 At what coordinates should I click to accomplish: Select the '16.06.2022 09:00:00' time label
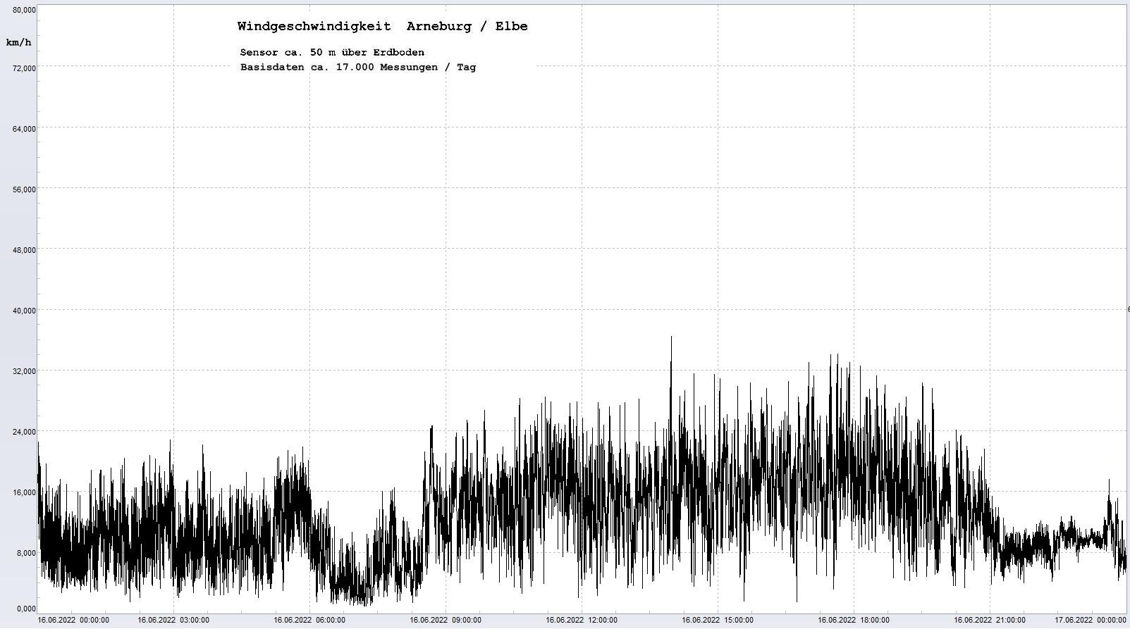pos(446,621)
